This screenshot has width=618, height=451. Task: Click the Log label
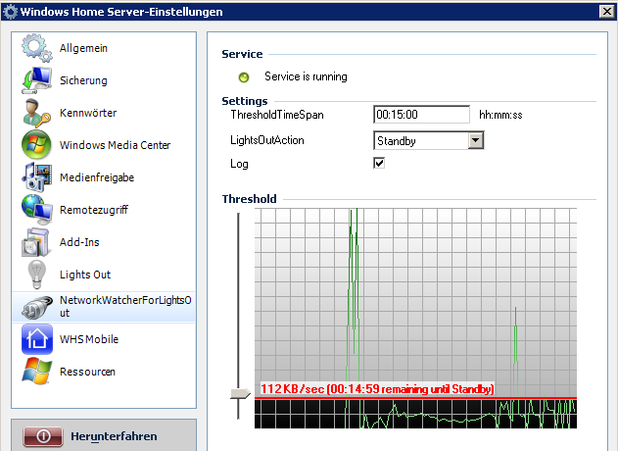(x=239, y=164)
